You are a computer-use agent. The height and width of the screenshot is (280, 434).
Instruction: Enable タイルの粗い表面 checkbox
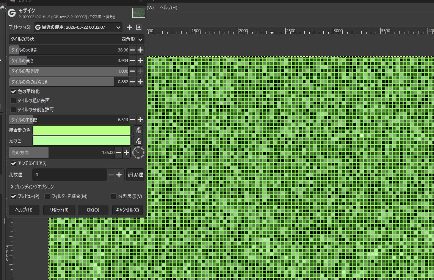tap(13, 101)
